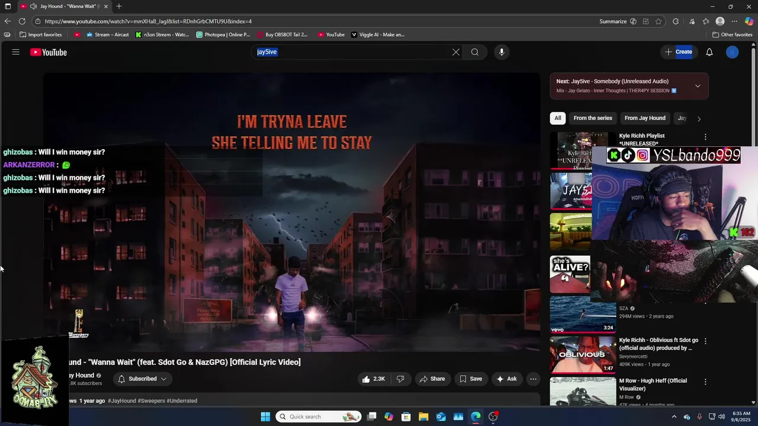Click the browser address bar URL
758x426 pixels.
148,21
